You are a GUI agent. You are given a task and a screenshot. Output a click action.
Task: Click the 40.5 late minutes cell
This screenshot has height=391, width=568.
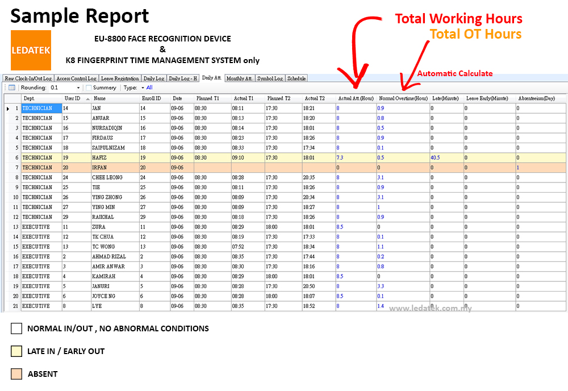(446, 158)
